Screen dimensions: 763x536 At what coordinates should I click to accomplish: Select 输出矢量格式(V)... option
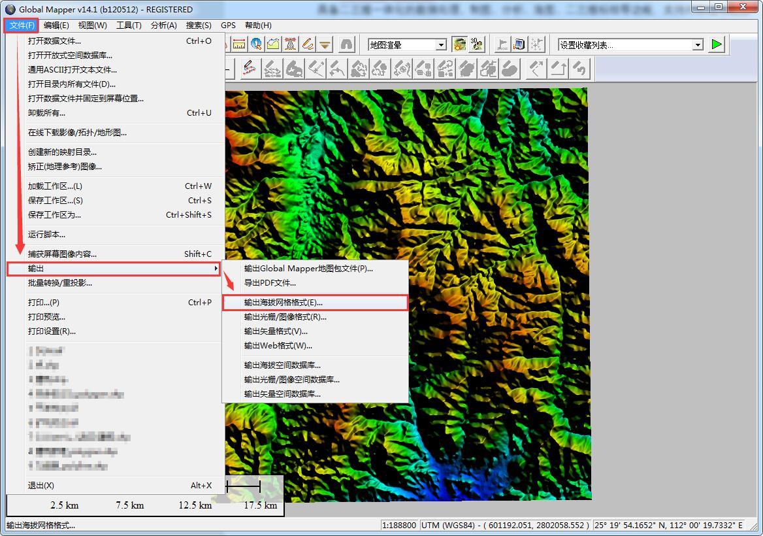coord(276,331)
